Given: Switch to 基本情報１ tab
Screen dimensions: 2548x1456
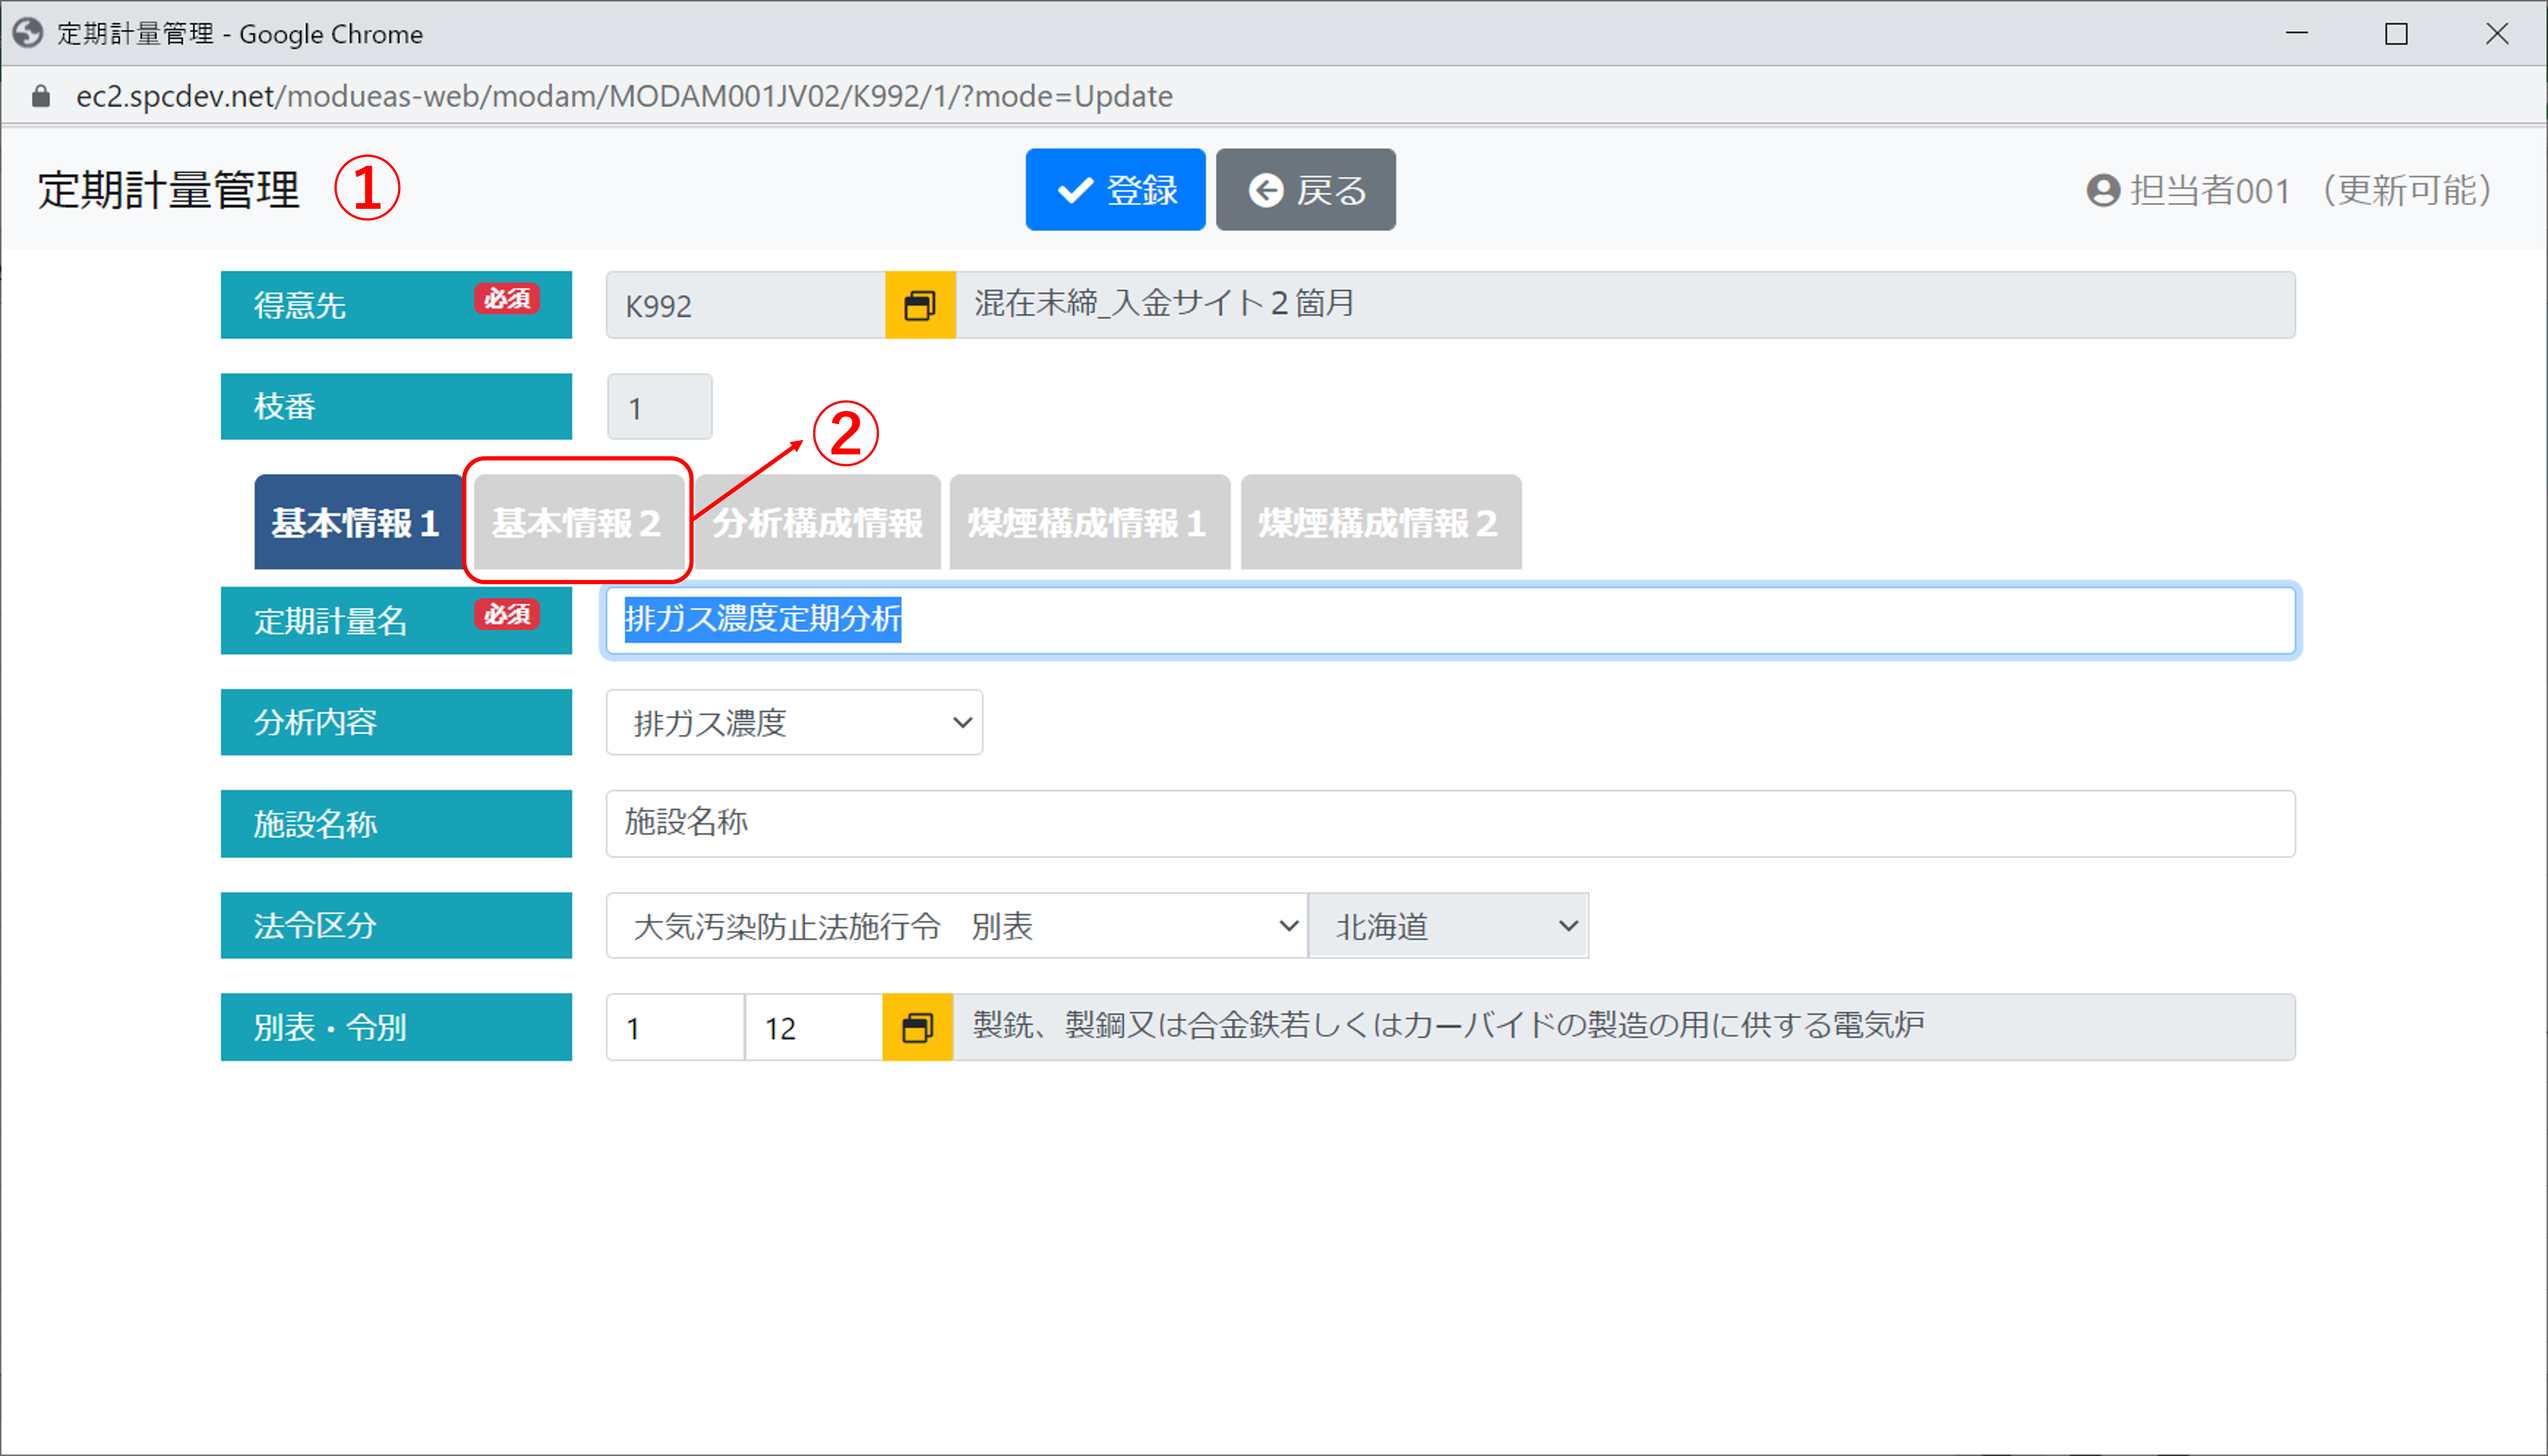Looking at the screenshot, I should pos(358,523).
